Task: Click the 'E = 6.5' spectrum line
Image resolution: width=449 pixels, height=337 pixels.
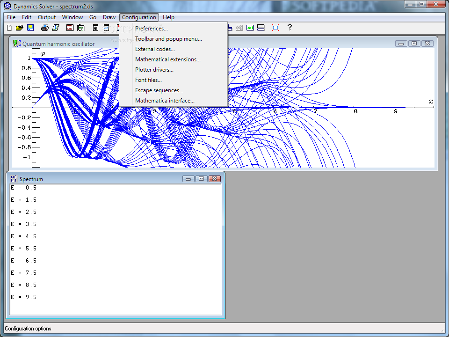Action: pos(23,261)
